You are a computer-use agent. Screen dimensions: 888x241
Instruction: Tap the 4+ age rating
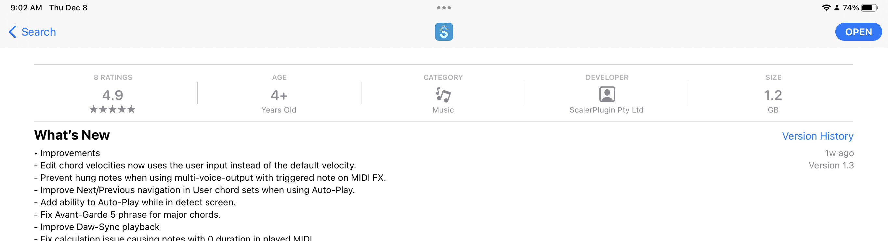pos(279,95)
